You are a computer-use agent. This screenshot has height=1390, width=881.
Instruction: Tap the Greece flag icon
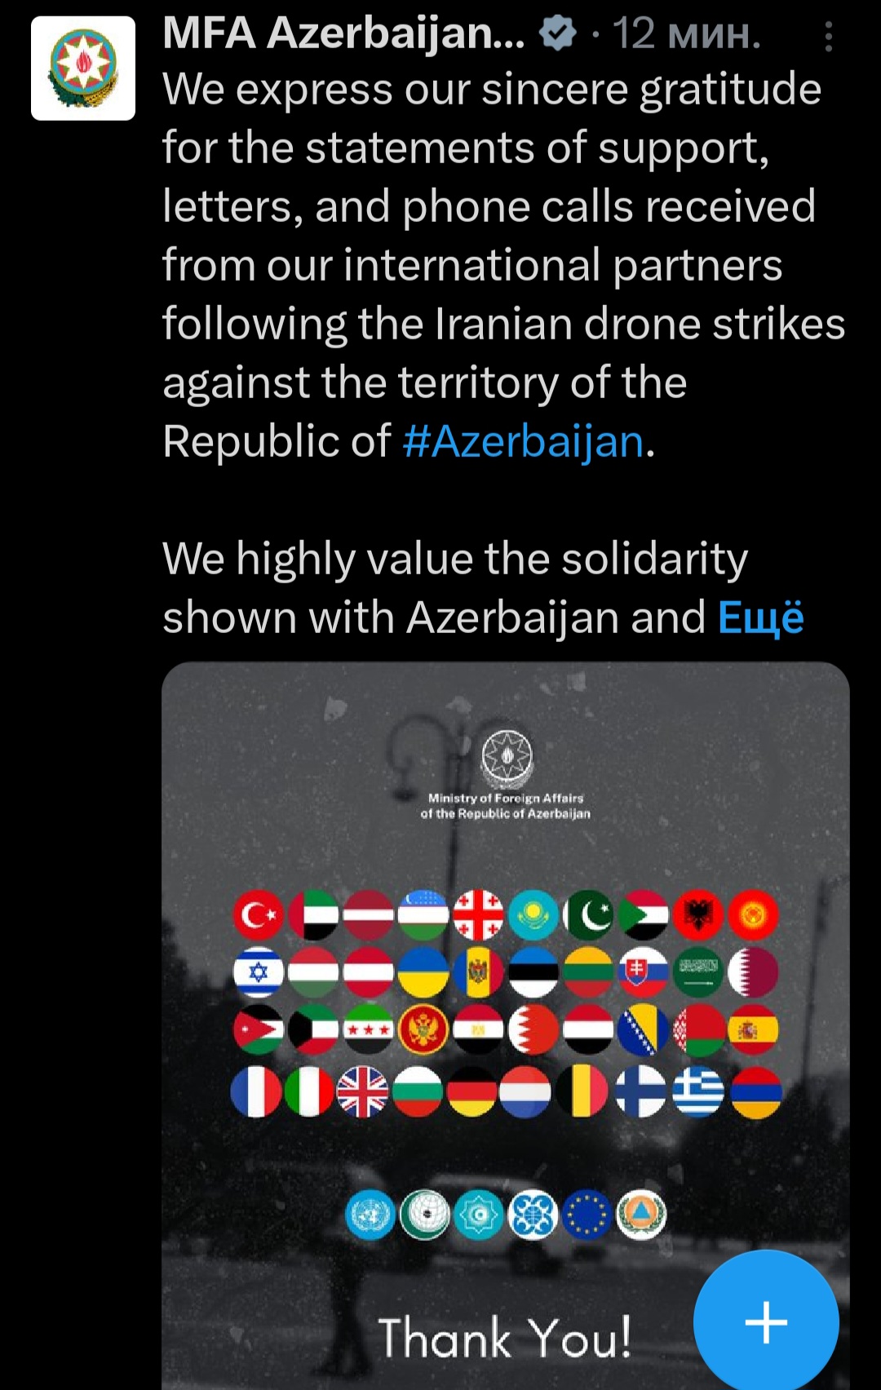pyautogui.click(x=699, y=1091)
